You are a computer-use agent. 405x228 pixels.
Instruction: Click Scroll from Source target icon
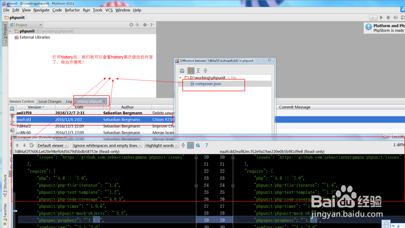[x=131, y=25]
